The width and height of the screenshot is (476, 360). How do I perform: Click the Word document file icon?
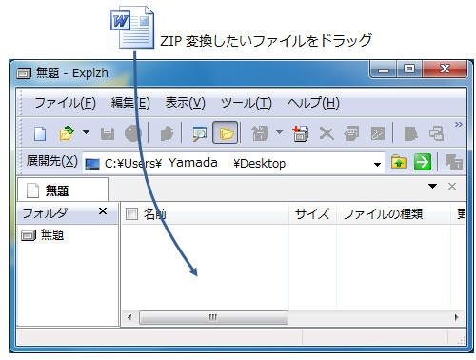click(132, 28)
